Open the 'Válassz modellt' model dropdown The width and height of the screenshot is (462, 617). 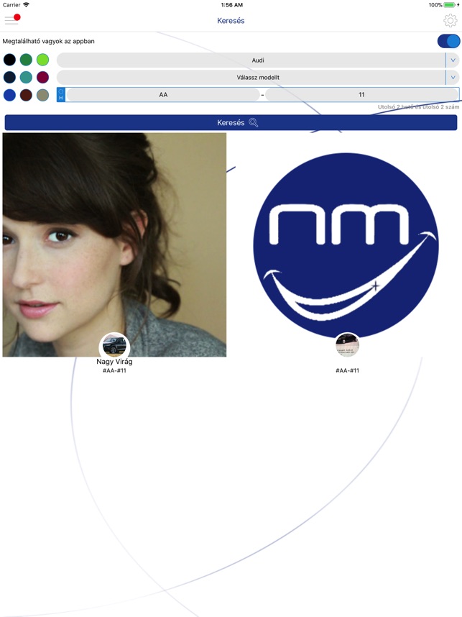pos(258,78)
